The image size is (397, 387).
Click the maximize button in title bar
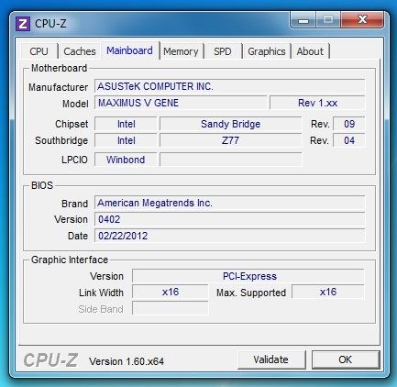point(328,20)
